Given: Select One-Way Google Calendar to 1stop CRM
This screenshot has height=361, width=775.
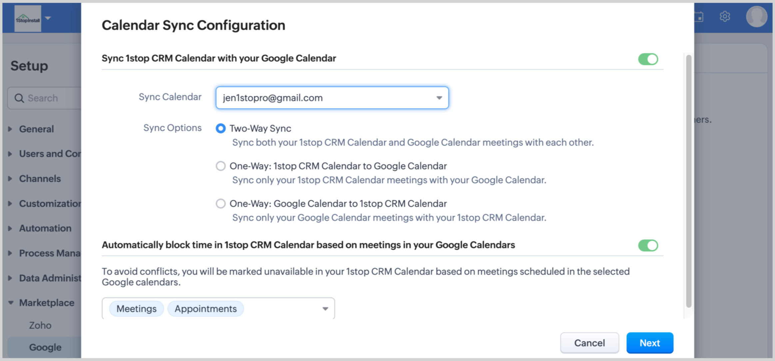Looking at the screenshot, I should tap(221, 203).
